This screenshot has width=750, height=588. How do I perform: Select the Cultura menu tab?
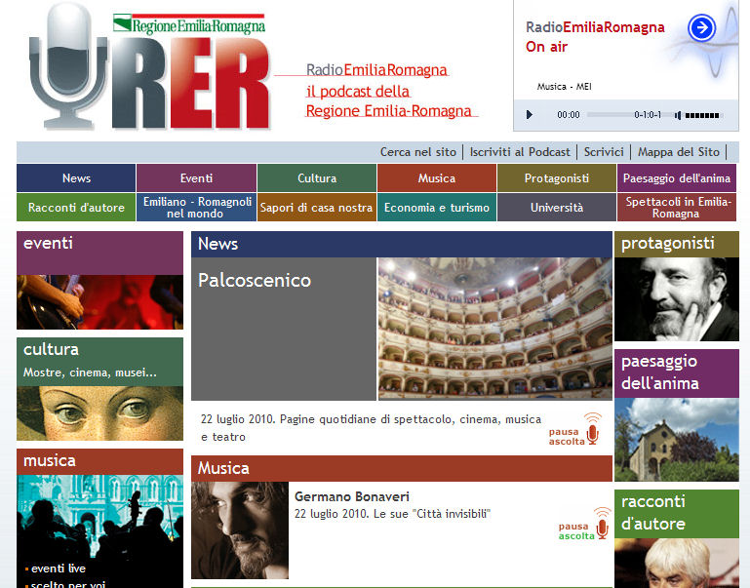pos(317,177)
